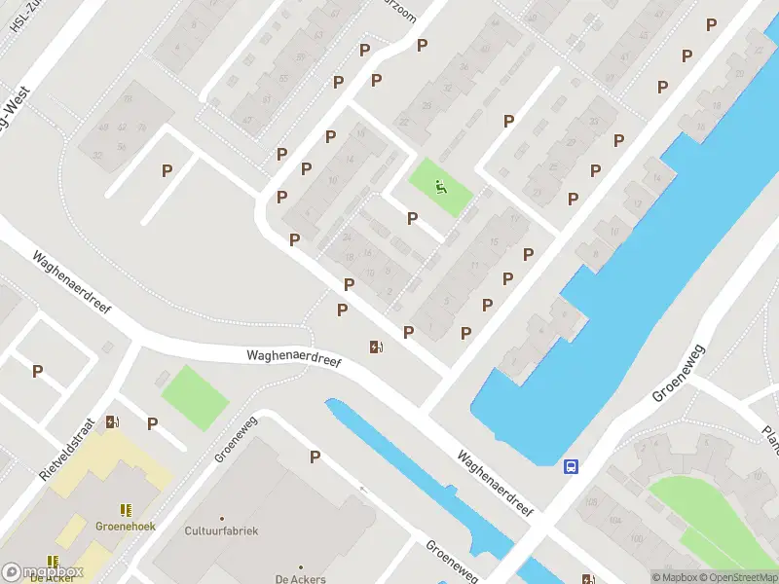Click the parking icon next to Cultuurfabriek building

pyautogui.click(x=315, y=456)
